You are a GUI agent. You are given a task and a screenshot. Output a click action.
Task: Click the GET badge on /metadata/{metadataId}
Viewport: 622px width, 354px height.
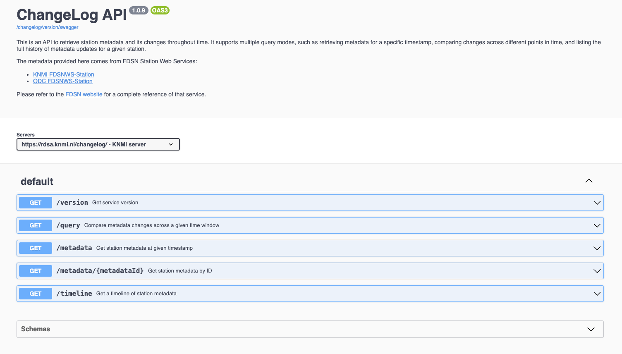(x=35, y=271)
